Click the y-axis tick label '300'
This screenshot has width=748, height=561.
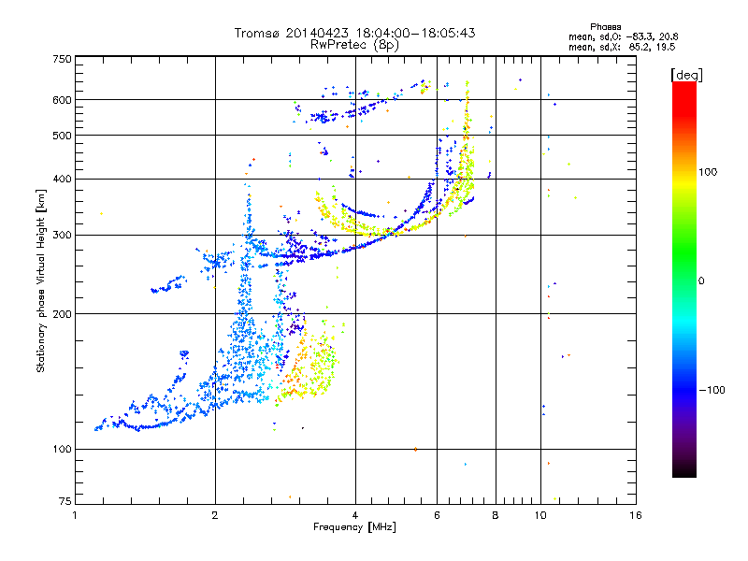(62, 236)
